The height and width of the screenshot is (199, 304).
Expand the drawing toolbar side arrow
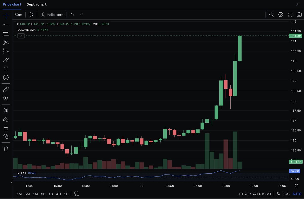[12, 182]
